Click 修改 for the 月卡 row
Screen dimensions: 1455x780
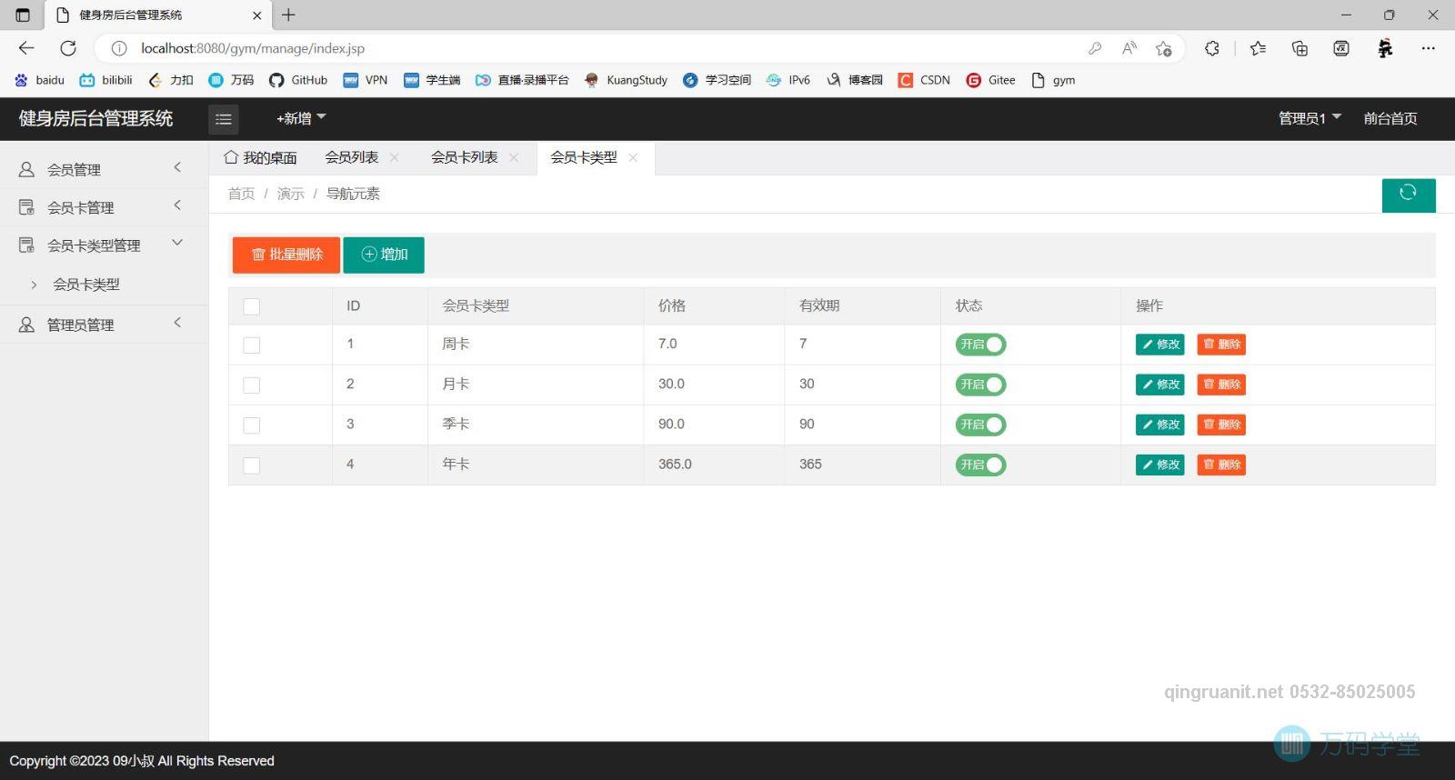coord(1160,385)
